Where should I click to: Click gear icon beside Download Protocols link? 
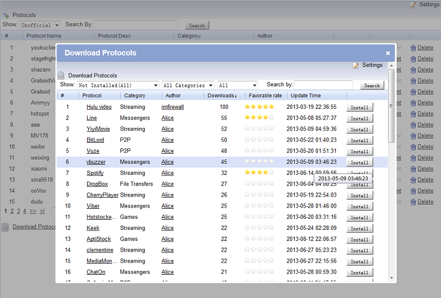click(5, 227)
